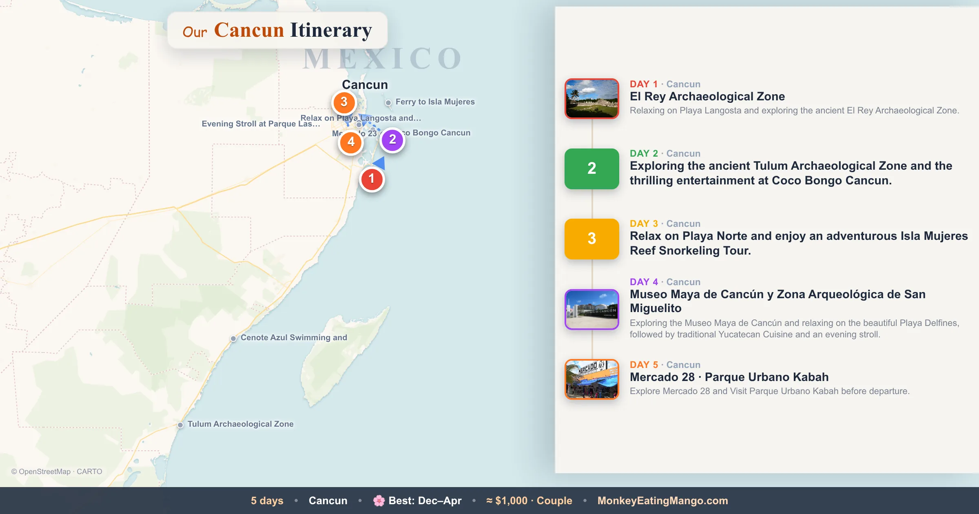Click the ≈ $1,000 · Couple budget text
This screenshot has width=979, height=514.
(529, 501)
